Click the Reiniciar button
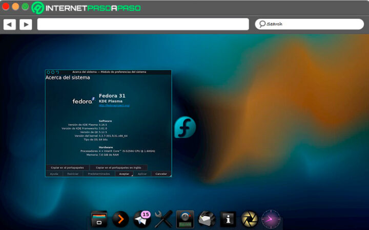The image size is (369, 230). coord(73,174)
